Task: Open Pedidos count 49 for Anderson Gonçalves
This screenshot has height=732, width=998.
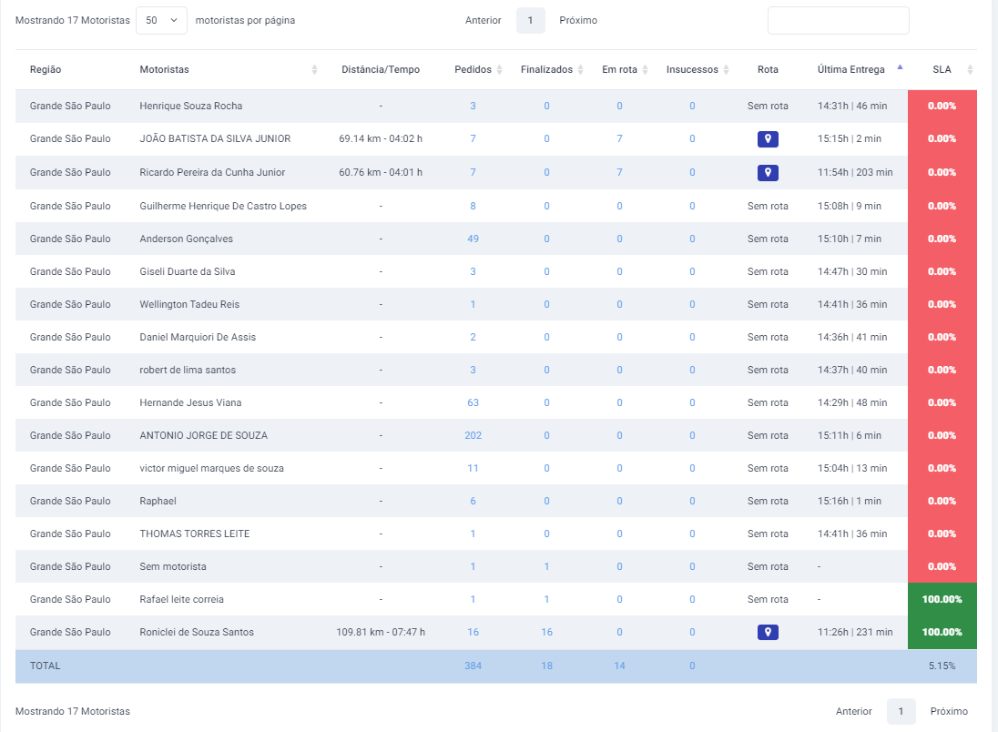Action: tap(473, 239)
